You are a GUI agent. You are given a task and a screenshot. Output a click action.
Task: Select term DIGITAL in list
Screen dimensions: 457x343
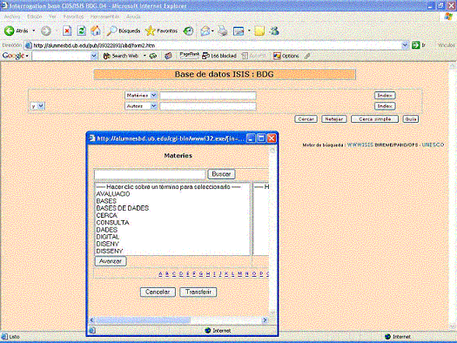coord(108,237)
